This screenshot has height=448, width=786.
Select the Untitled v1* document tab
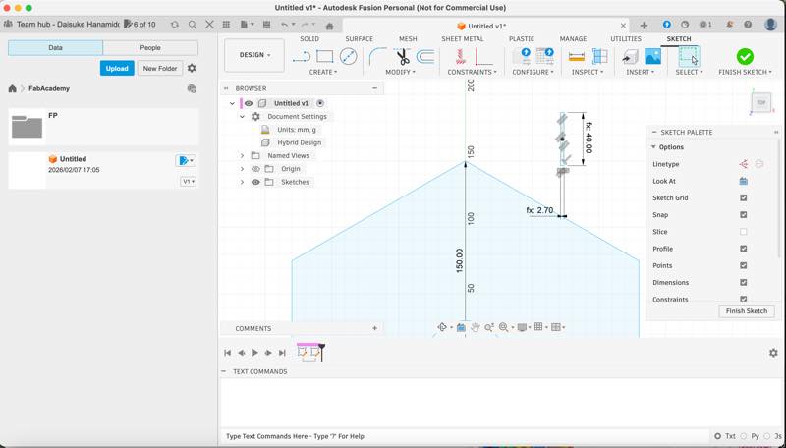[481, 27]
